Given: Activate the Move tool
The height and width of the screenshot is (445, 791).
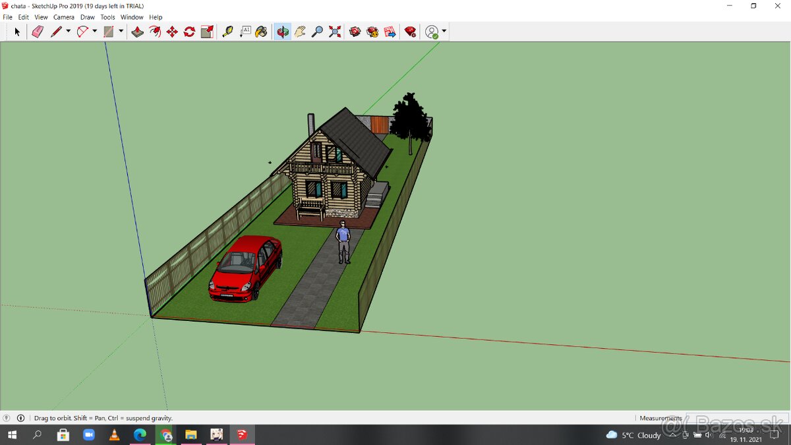Looking at the screenshot, I should [x=172, y=32].
